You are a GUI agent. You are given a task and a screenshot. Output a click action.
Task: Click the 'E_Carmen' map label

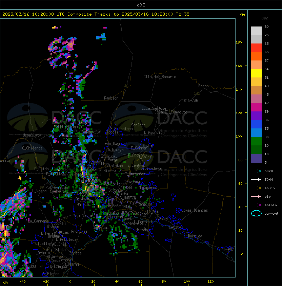pyautogui.click(x=139, y=148)
